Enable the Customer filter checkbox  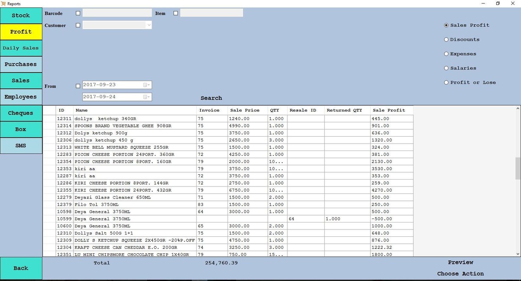click(78, 26)
